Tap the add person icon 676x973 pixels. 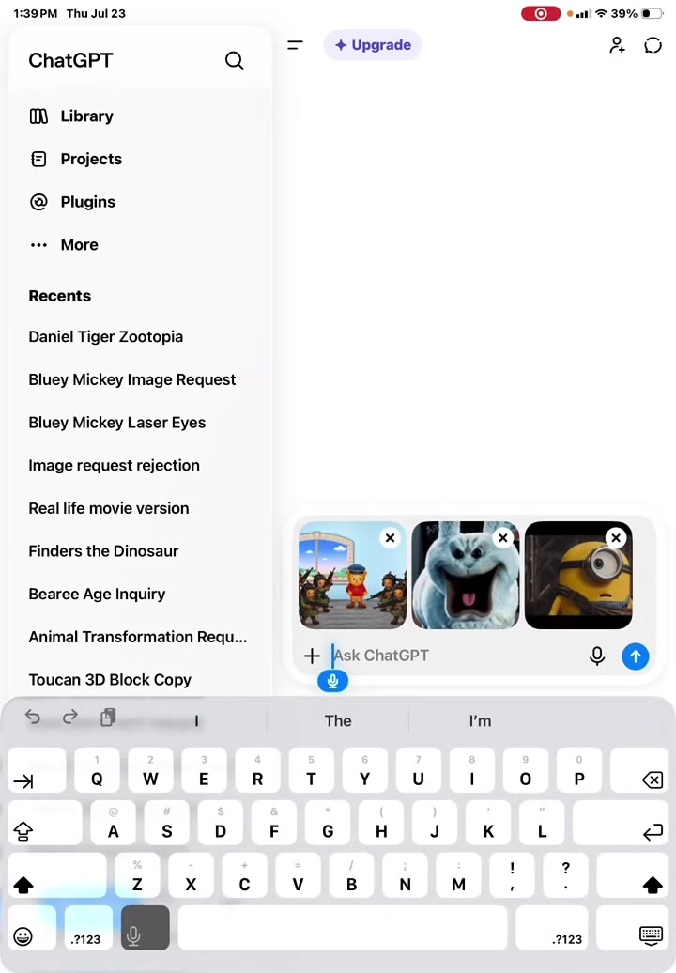point(617,45)
